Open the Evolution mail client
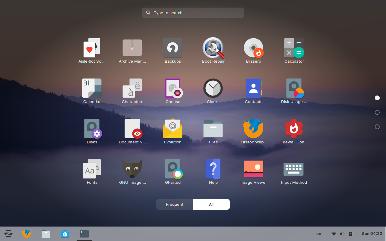This screenshot has height=241, width=386. coord(172,129)
